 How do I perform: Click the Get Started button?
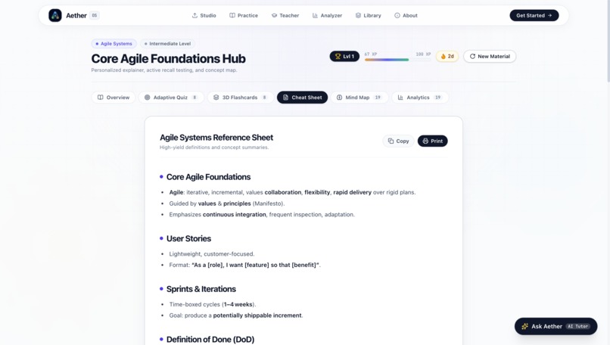[534, 16]
